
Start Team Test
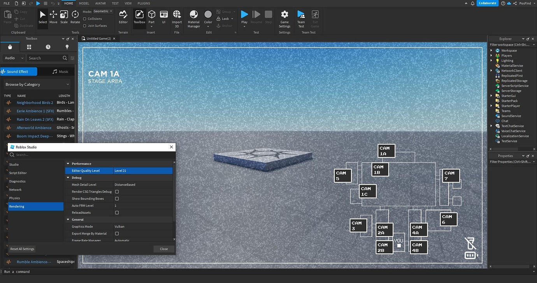tap(301, 19)
